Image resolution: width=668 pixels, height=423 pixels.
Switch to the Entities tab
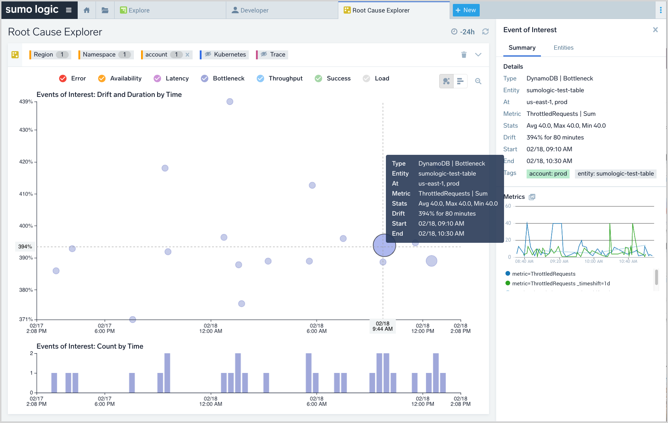pyautogui.click(x=563, y=48)
